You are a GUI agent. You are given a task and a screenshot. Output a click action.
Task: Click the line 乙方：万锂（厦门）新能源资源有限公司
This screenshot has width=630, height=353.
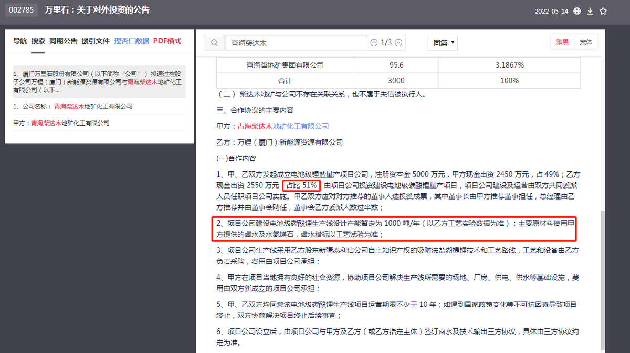tap(279, 142)
